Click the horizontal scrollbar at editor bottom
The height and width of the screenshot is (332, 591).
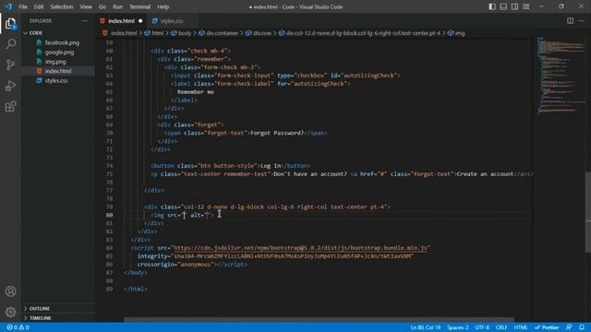(319, 320)
